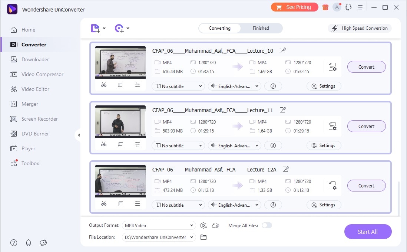This screenshot has width=407, height=252.
Task: Click the rename icon for Lecture_10
Action: (283, 50)
